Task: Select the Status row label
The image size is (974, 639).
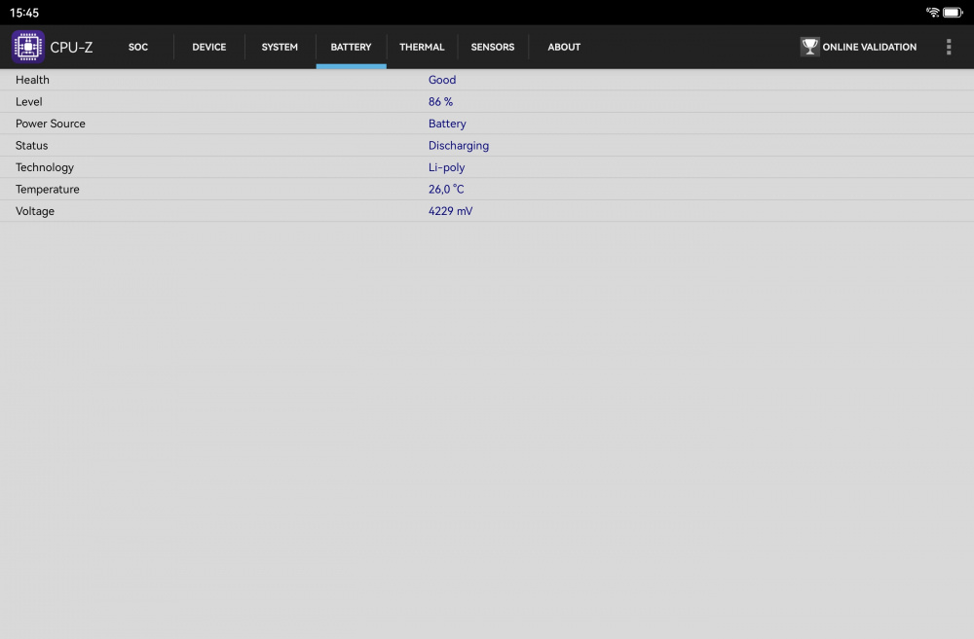Action: 32,146
